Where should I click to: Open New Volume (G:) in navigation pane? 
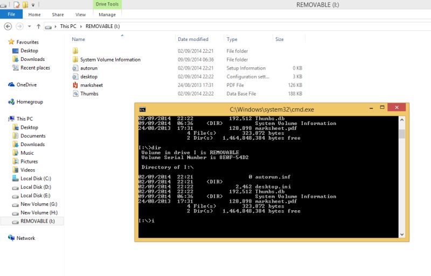[x=39, y=204]
